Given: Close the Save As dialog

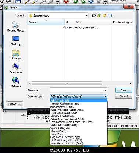Looking at the screenshot, I should pos(129,6).
